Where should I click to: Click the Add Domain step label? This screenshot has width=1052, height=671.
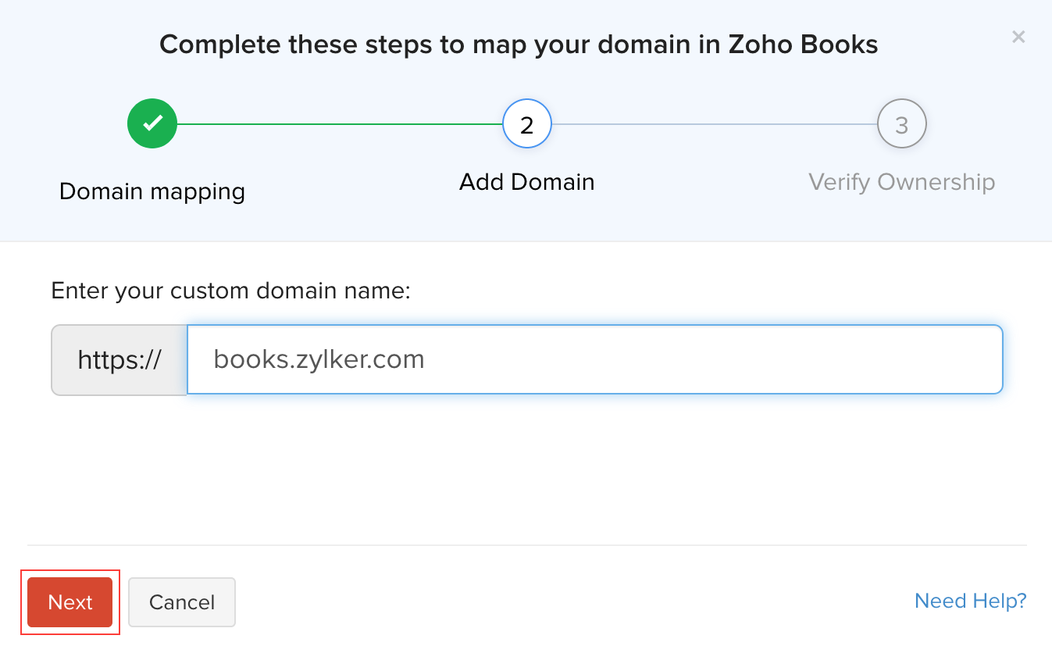(526, 181)
